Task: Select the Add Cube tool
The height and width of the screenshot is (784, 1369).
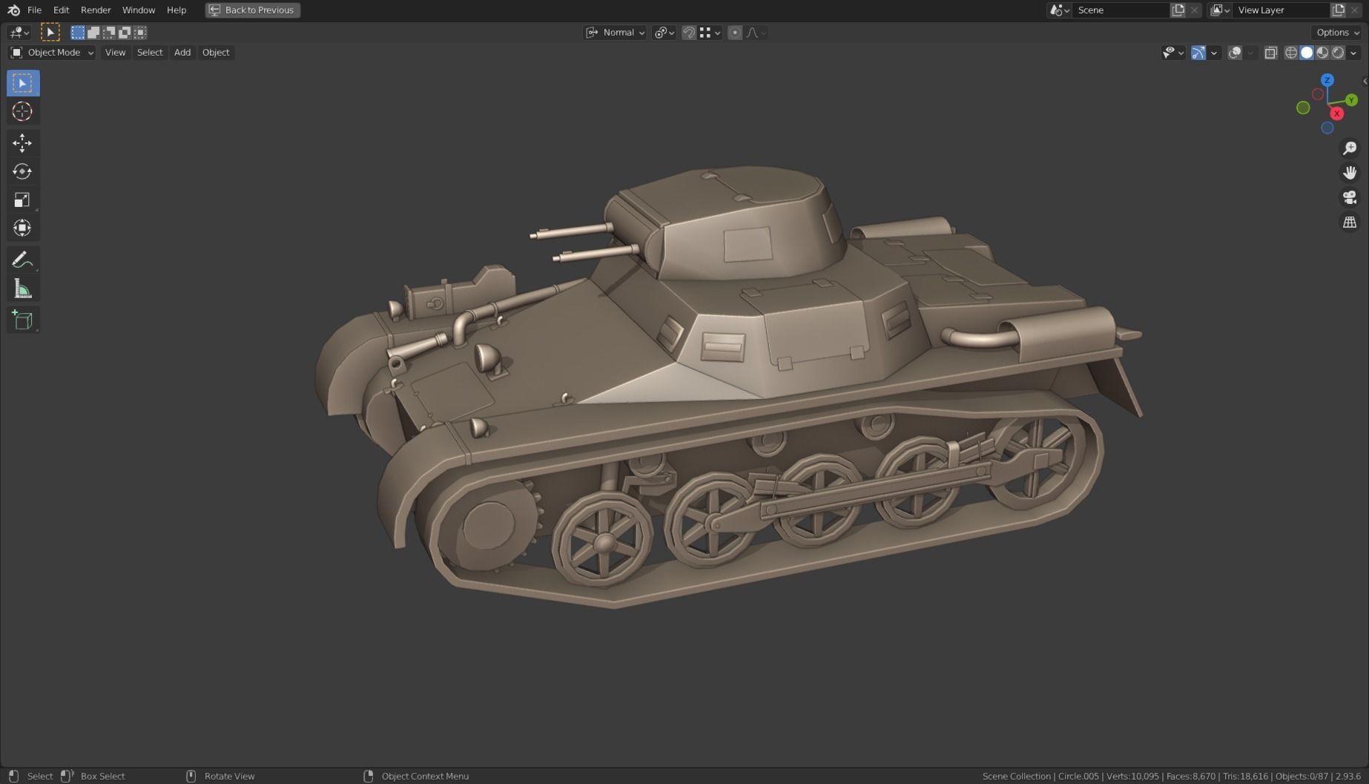Action: pos(22,320)
